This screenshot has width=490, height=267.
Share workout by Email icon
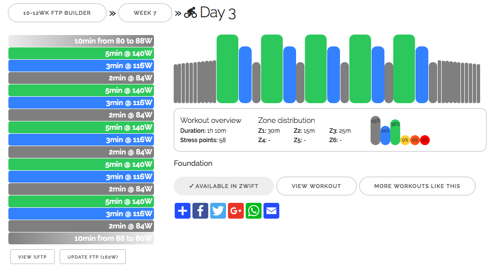(271, 211)
